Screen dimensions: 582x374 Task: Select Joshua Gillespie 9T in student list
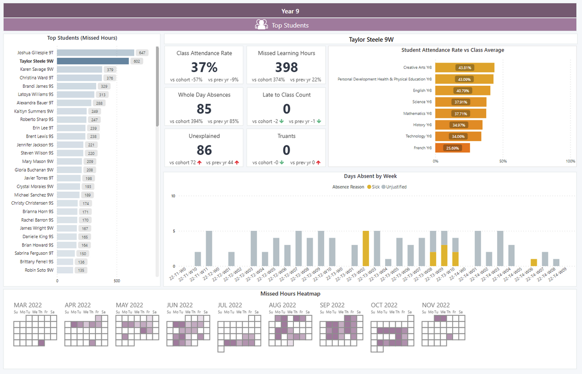(35, 53)
